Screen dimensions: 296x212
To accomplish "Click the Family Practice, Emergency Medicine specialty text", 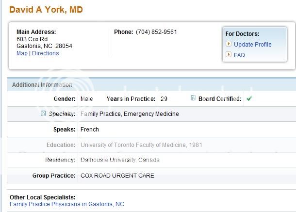I will click(x=130, y=114).
